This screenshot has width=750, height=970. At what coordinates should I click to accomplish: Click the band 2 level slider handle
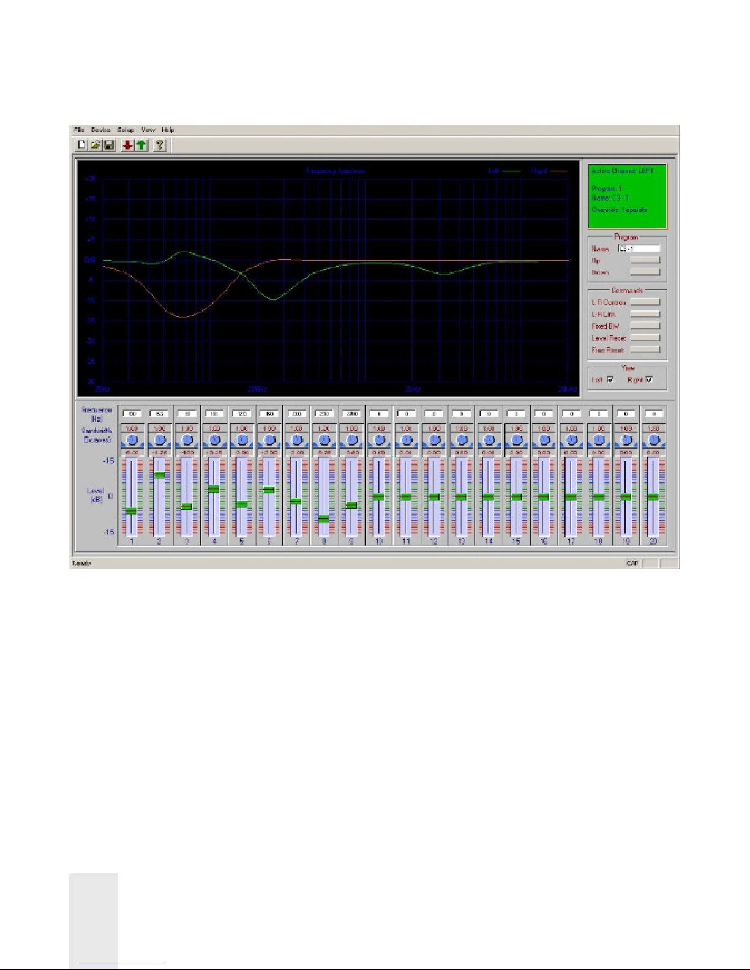pos(159,474)
